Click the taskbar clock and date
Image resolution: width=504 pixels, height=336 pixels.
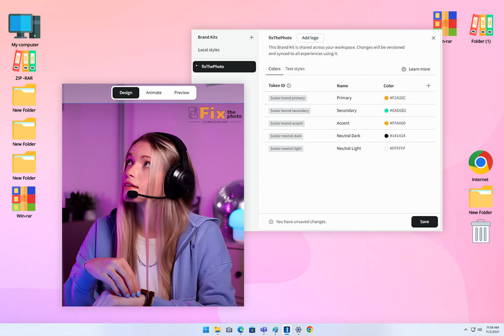tap(492, 330)
